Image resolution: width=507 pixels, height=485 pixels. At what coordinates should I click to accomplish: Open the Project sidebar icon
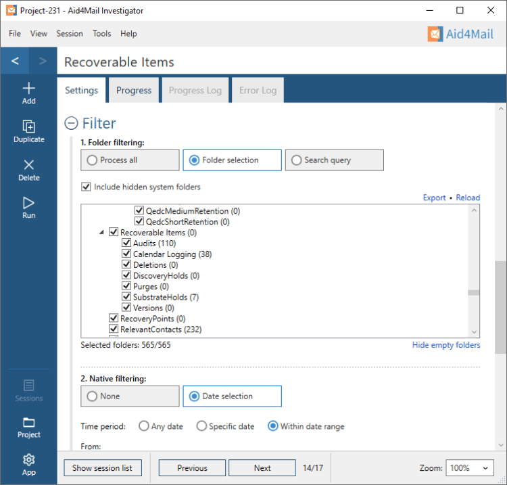coord(29,428)
